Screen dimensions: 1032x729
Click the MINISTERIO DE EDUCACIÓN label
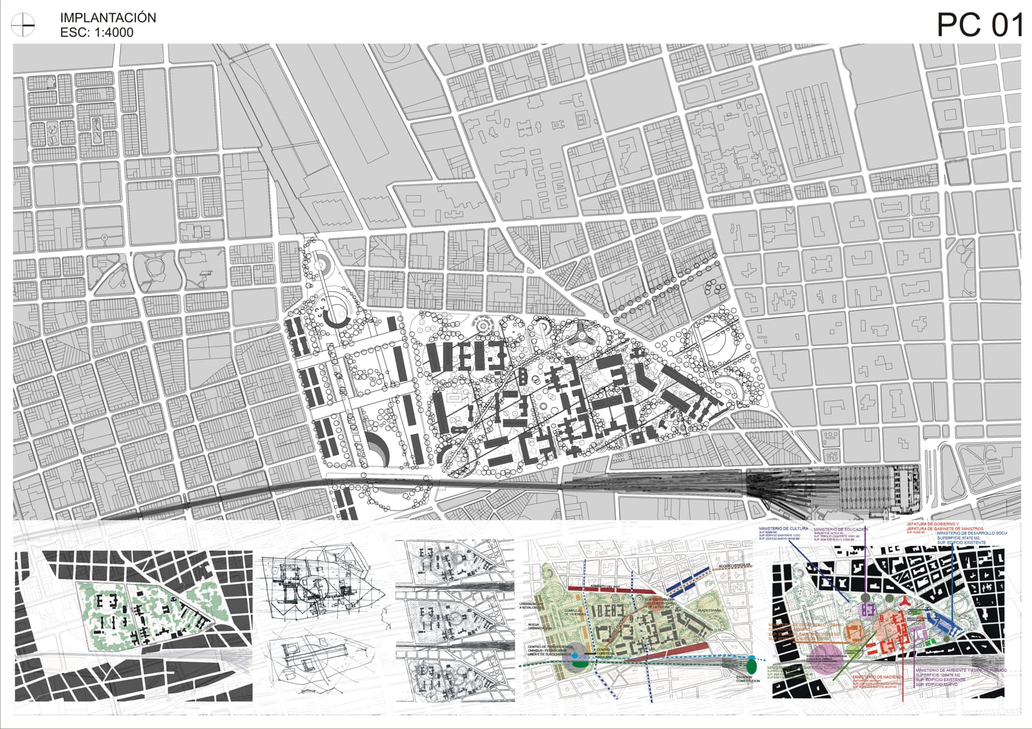840,529
